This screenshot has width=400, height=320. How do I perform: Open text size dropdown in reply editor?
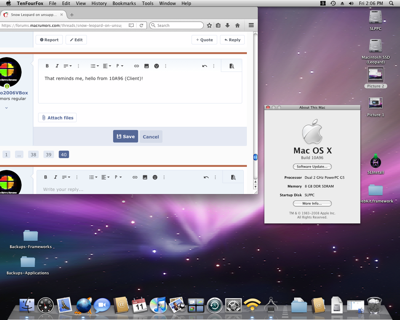(66, 177)
